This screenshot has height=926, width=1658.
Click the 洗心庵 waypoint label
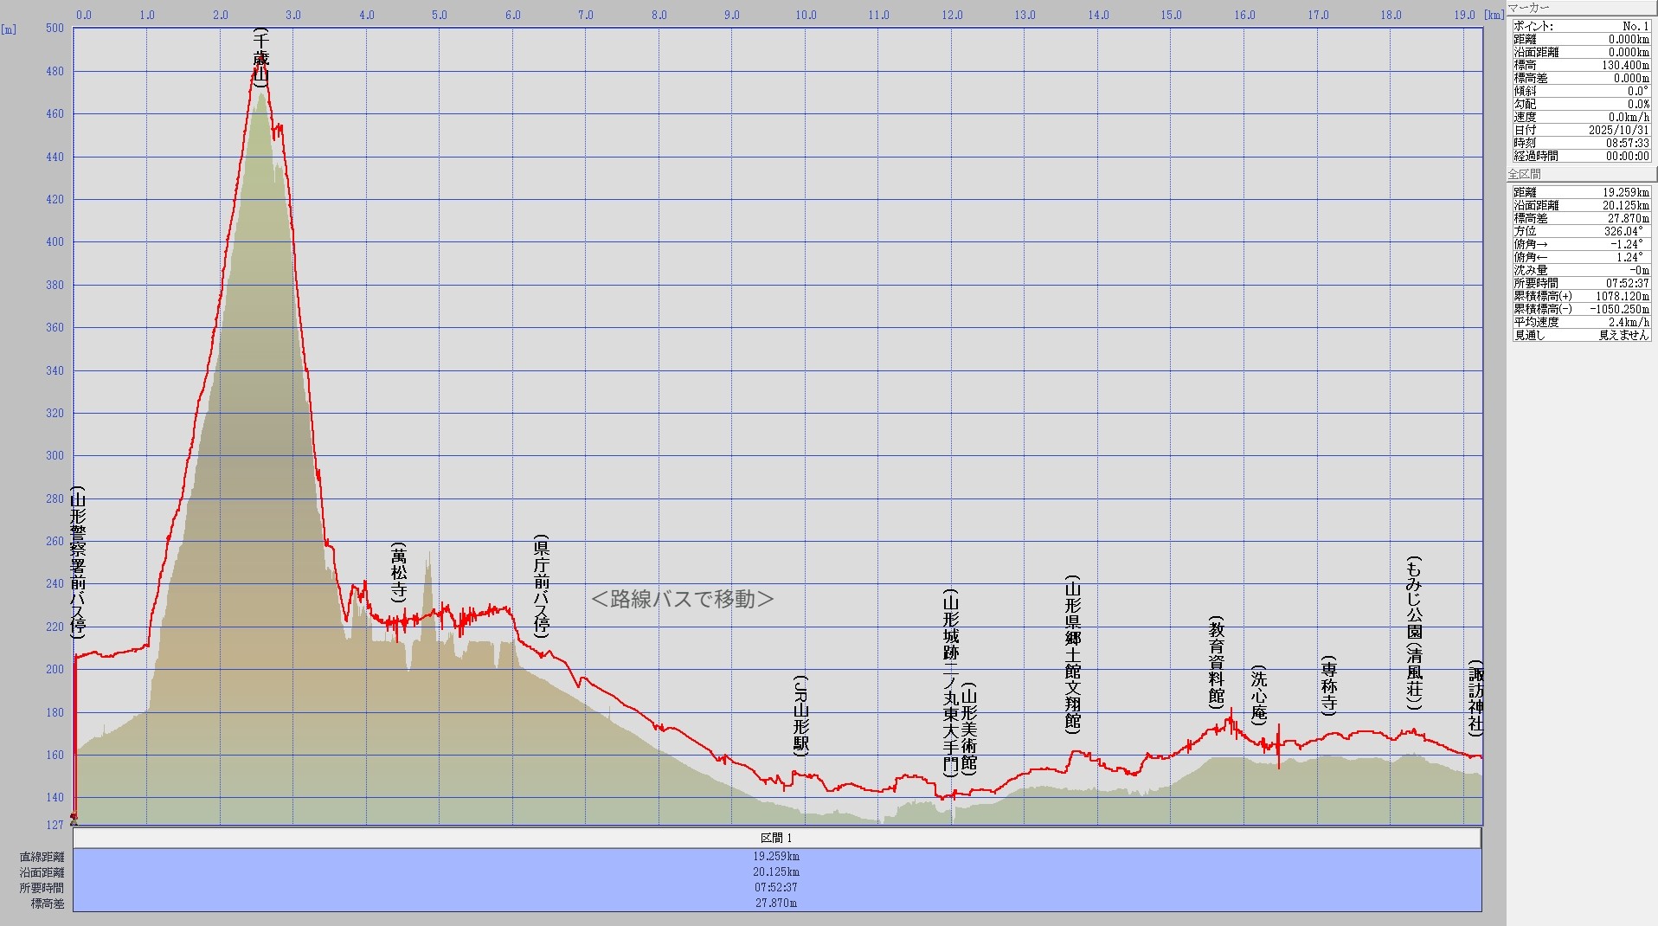tap(1259, 695)
